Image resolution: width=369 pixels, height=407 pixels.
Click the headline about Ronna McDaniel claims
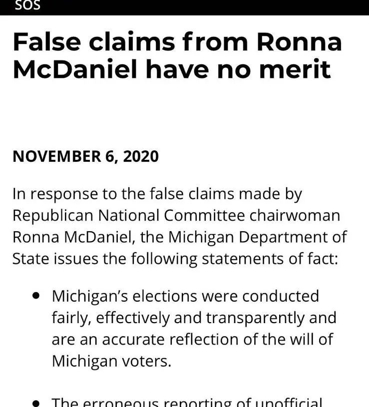click(x=177, y=55)
